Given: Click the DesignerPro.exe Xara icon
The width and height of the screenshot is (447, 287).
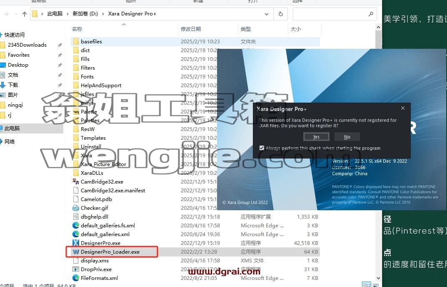Looking at the screenshot, I should [x=75, y=243].
